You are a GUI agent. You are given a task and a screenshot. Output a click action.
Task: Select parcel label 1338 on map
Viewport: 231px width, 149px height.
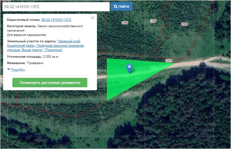184,24
